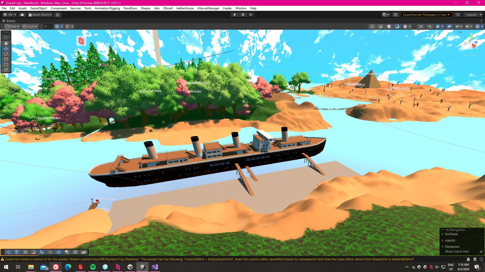Viewport: 485px width, 272px height.
Task: Toggle the Show Carve Hull checkbox
Action: [481, 252]
